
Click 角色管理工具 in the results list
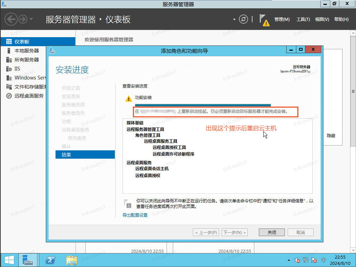pos(148,135)
